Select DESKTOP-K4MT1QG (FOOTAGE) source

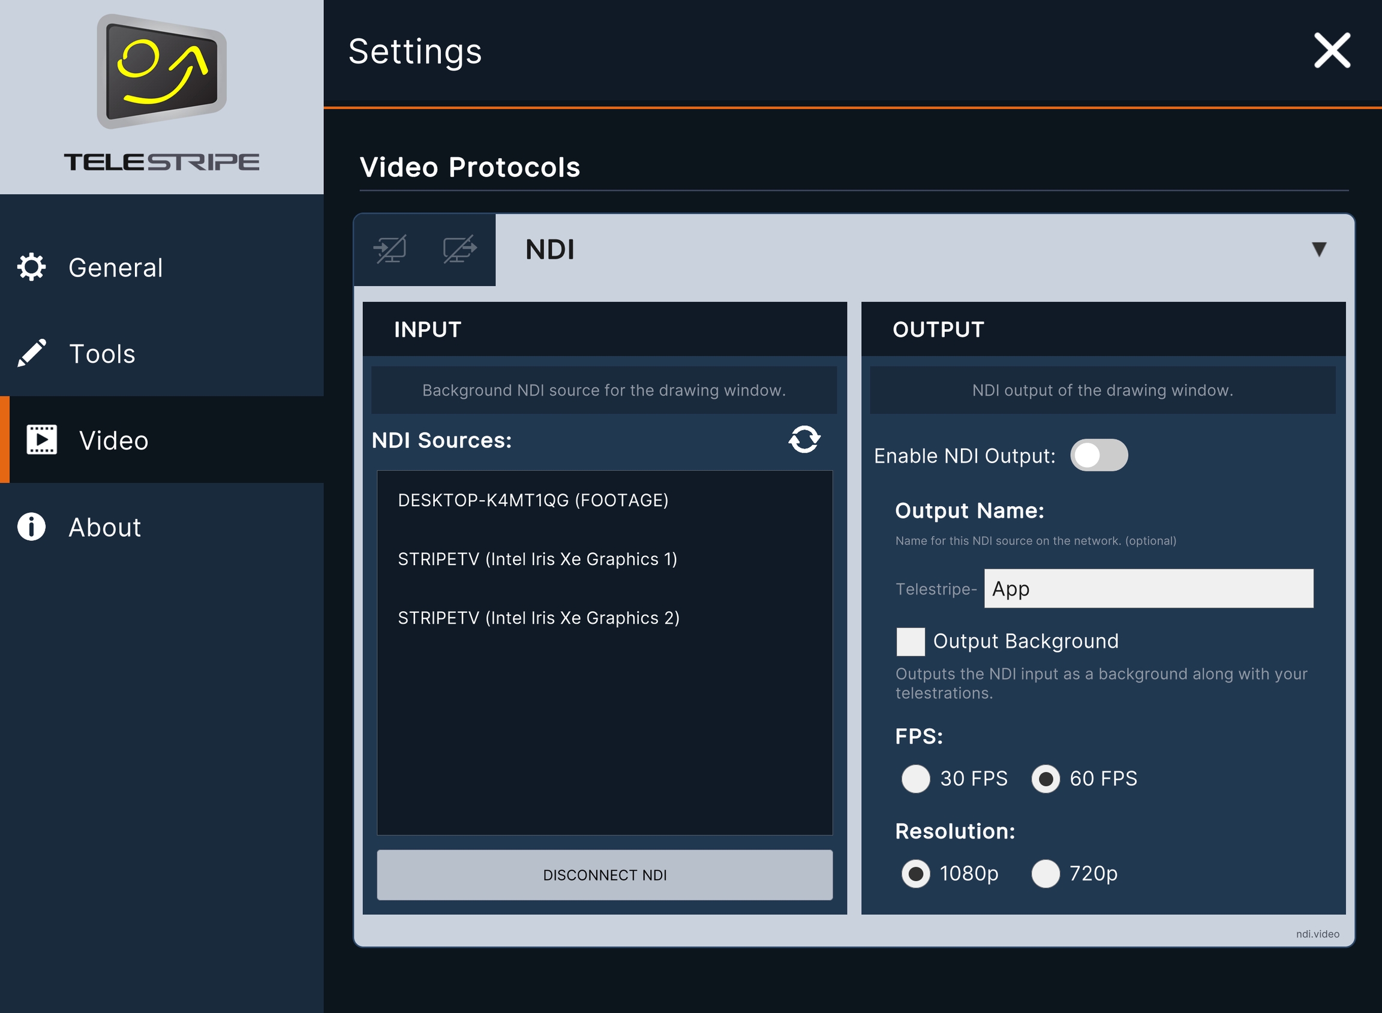click(x=533, y=500)
